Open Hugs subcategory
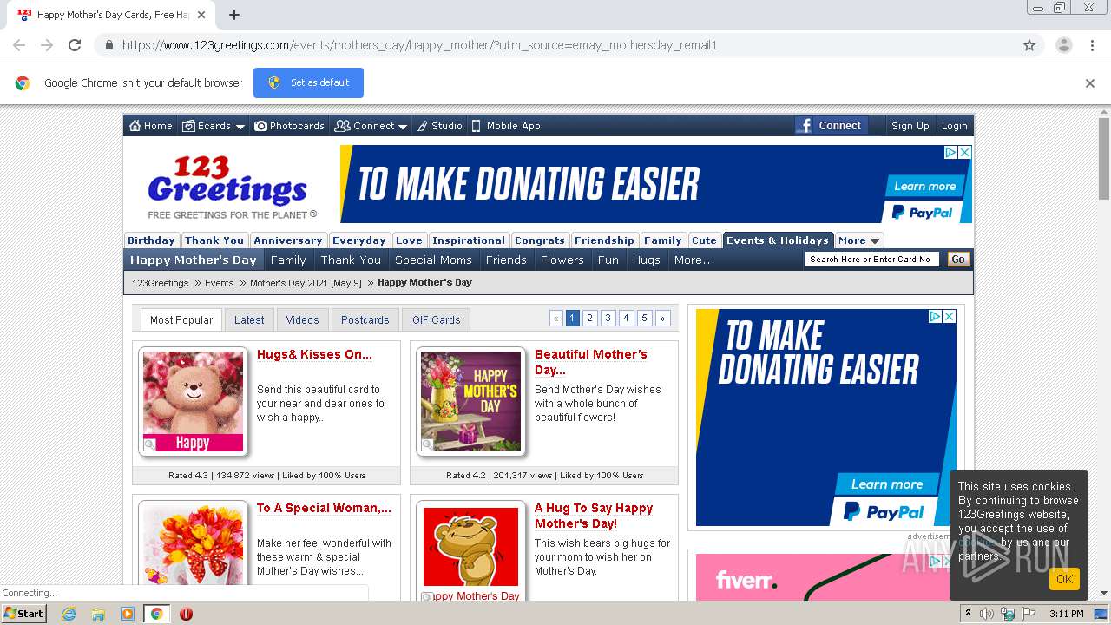The image size is (1111, 625). pos(647,260)
